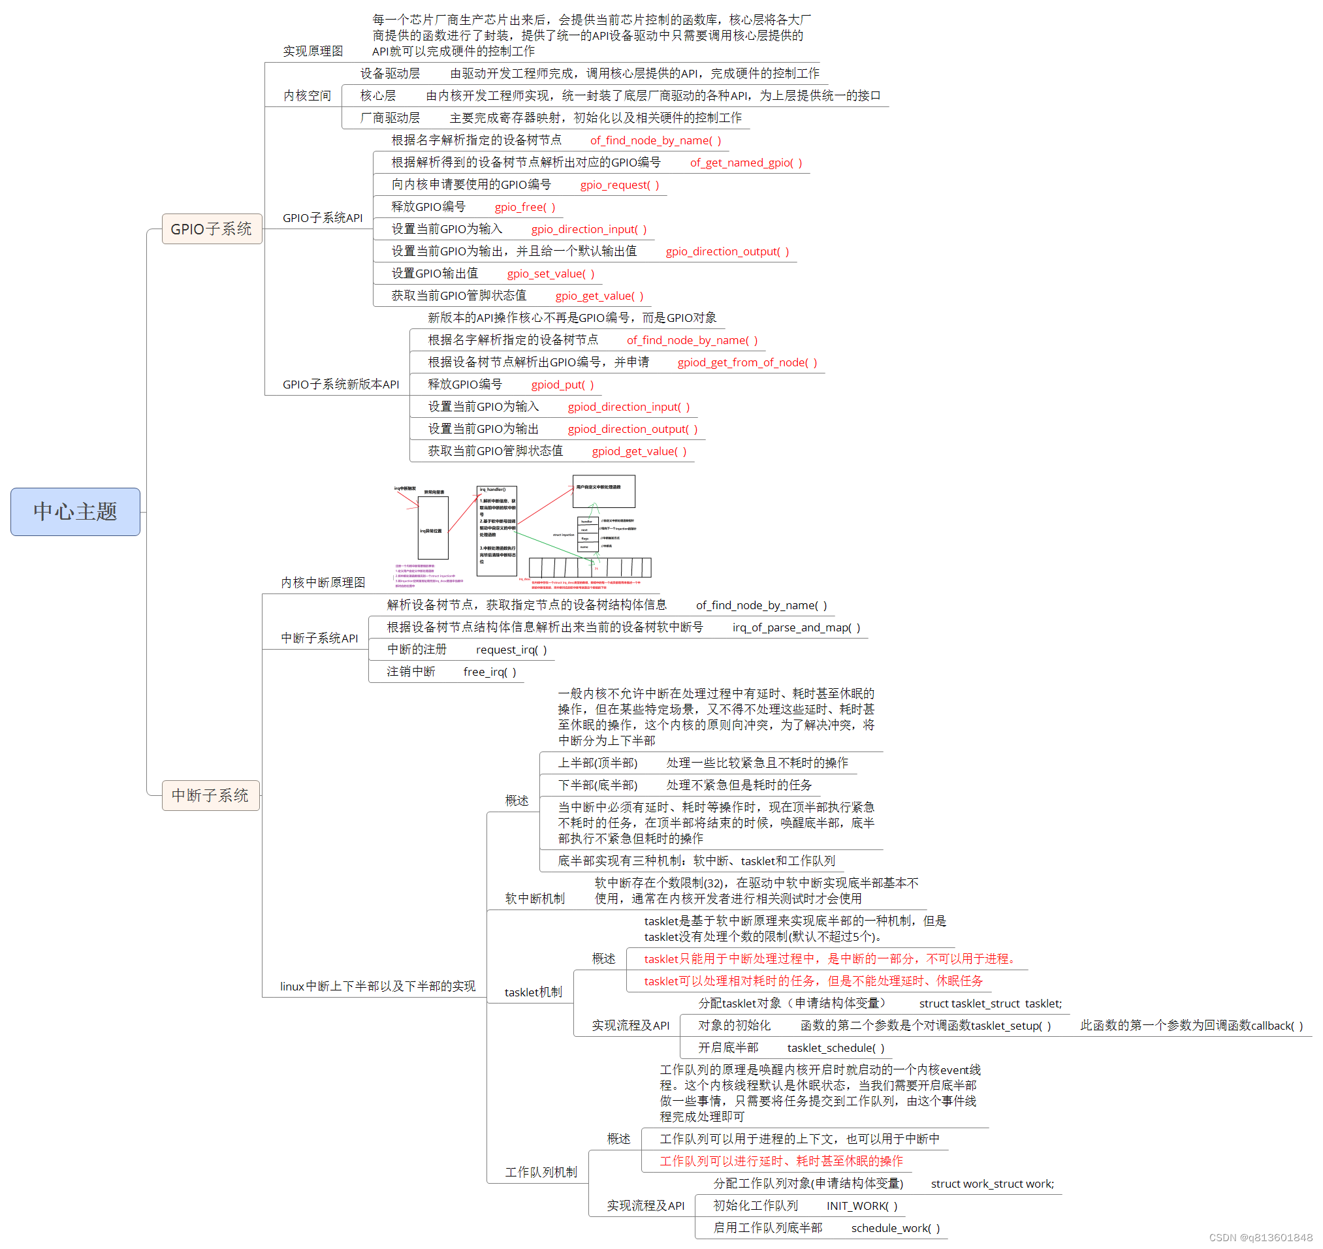This screenshot has width=1323, height=1249.
Task: Click gpio_request( ) red label
Action: click(620, 184)
